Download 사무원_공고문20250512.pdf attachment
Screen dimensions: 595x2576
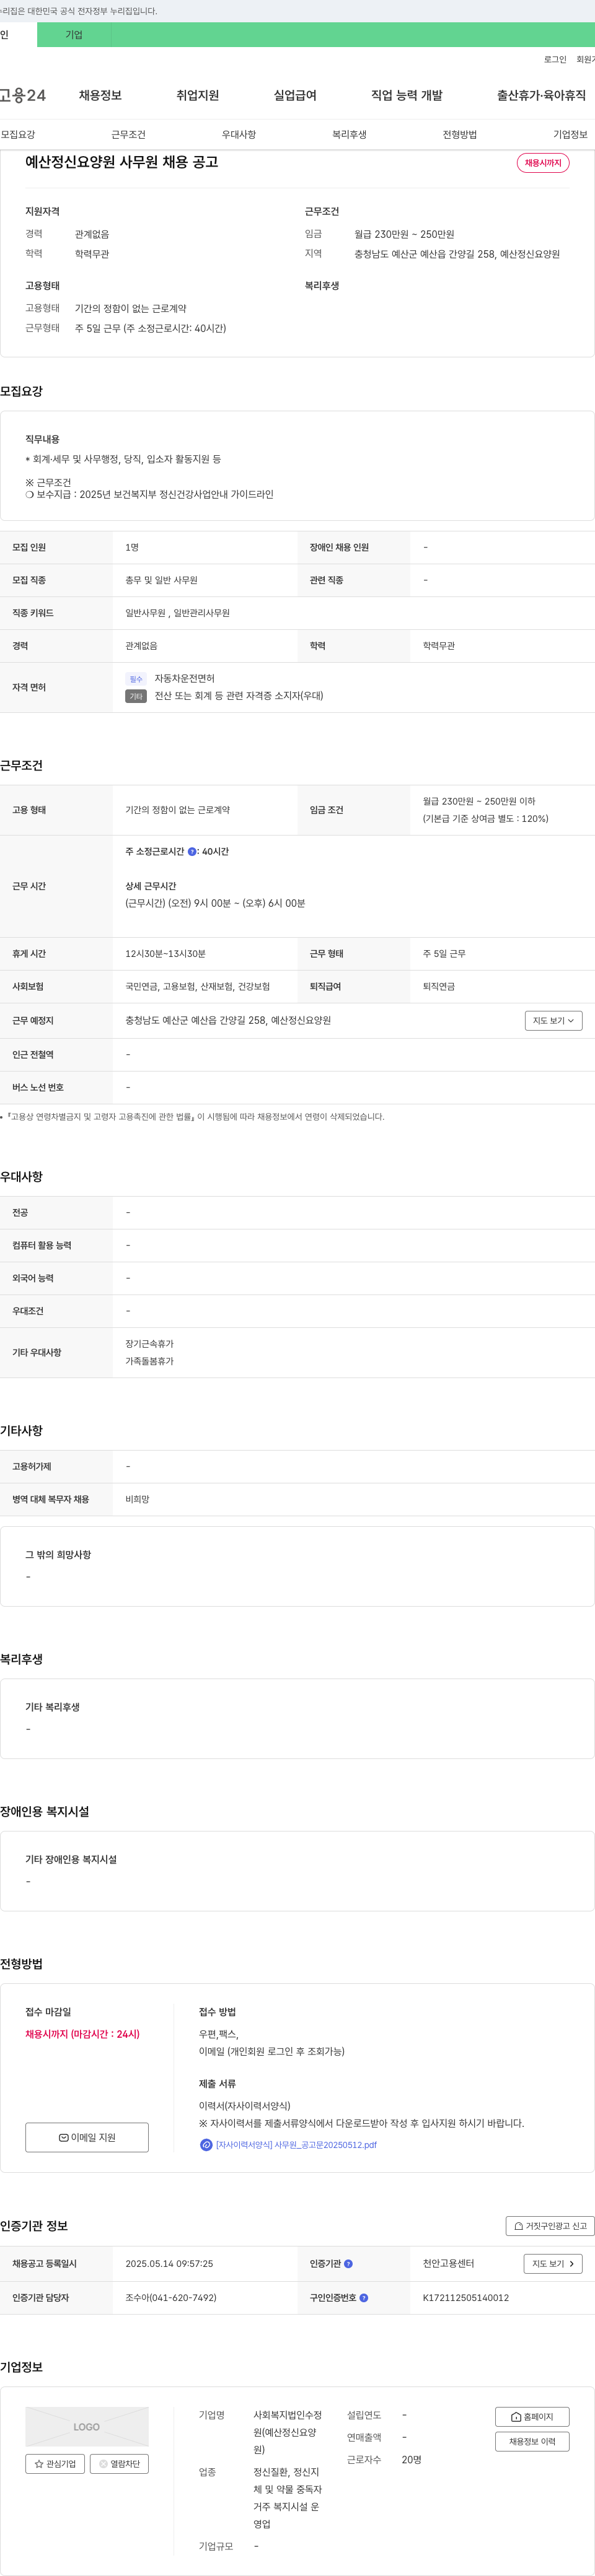pyautogui.click(x=296, y=2145)
